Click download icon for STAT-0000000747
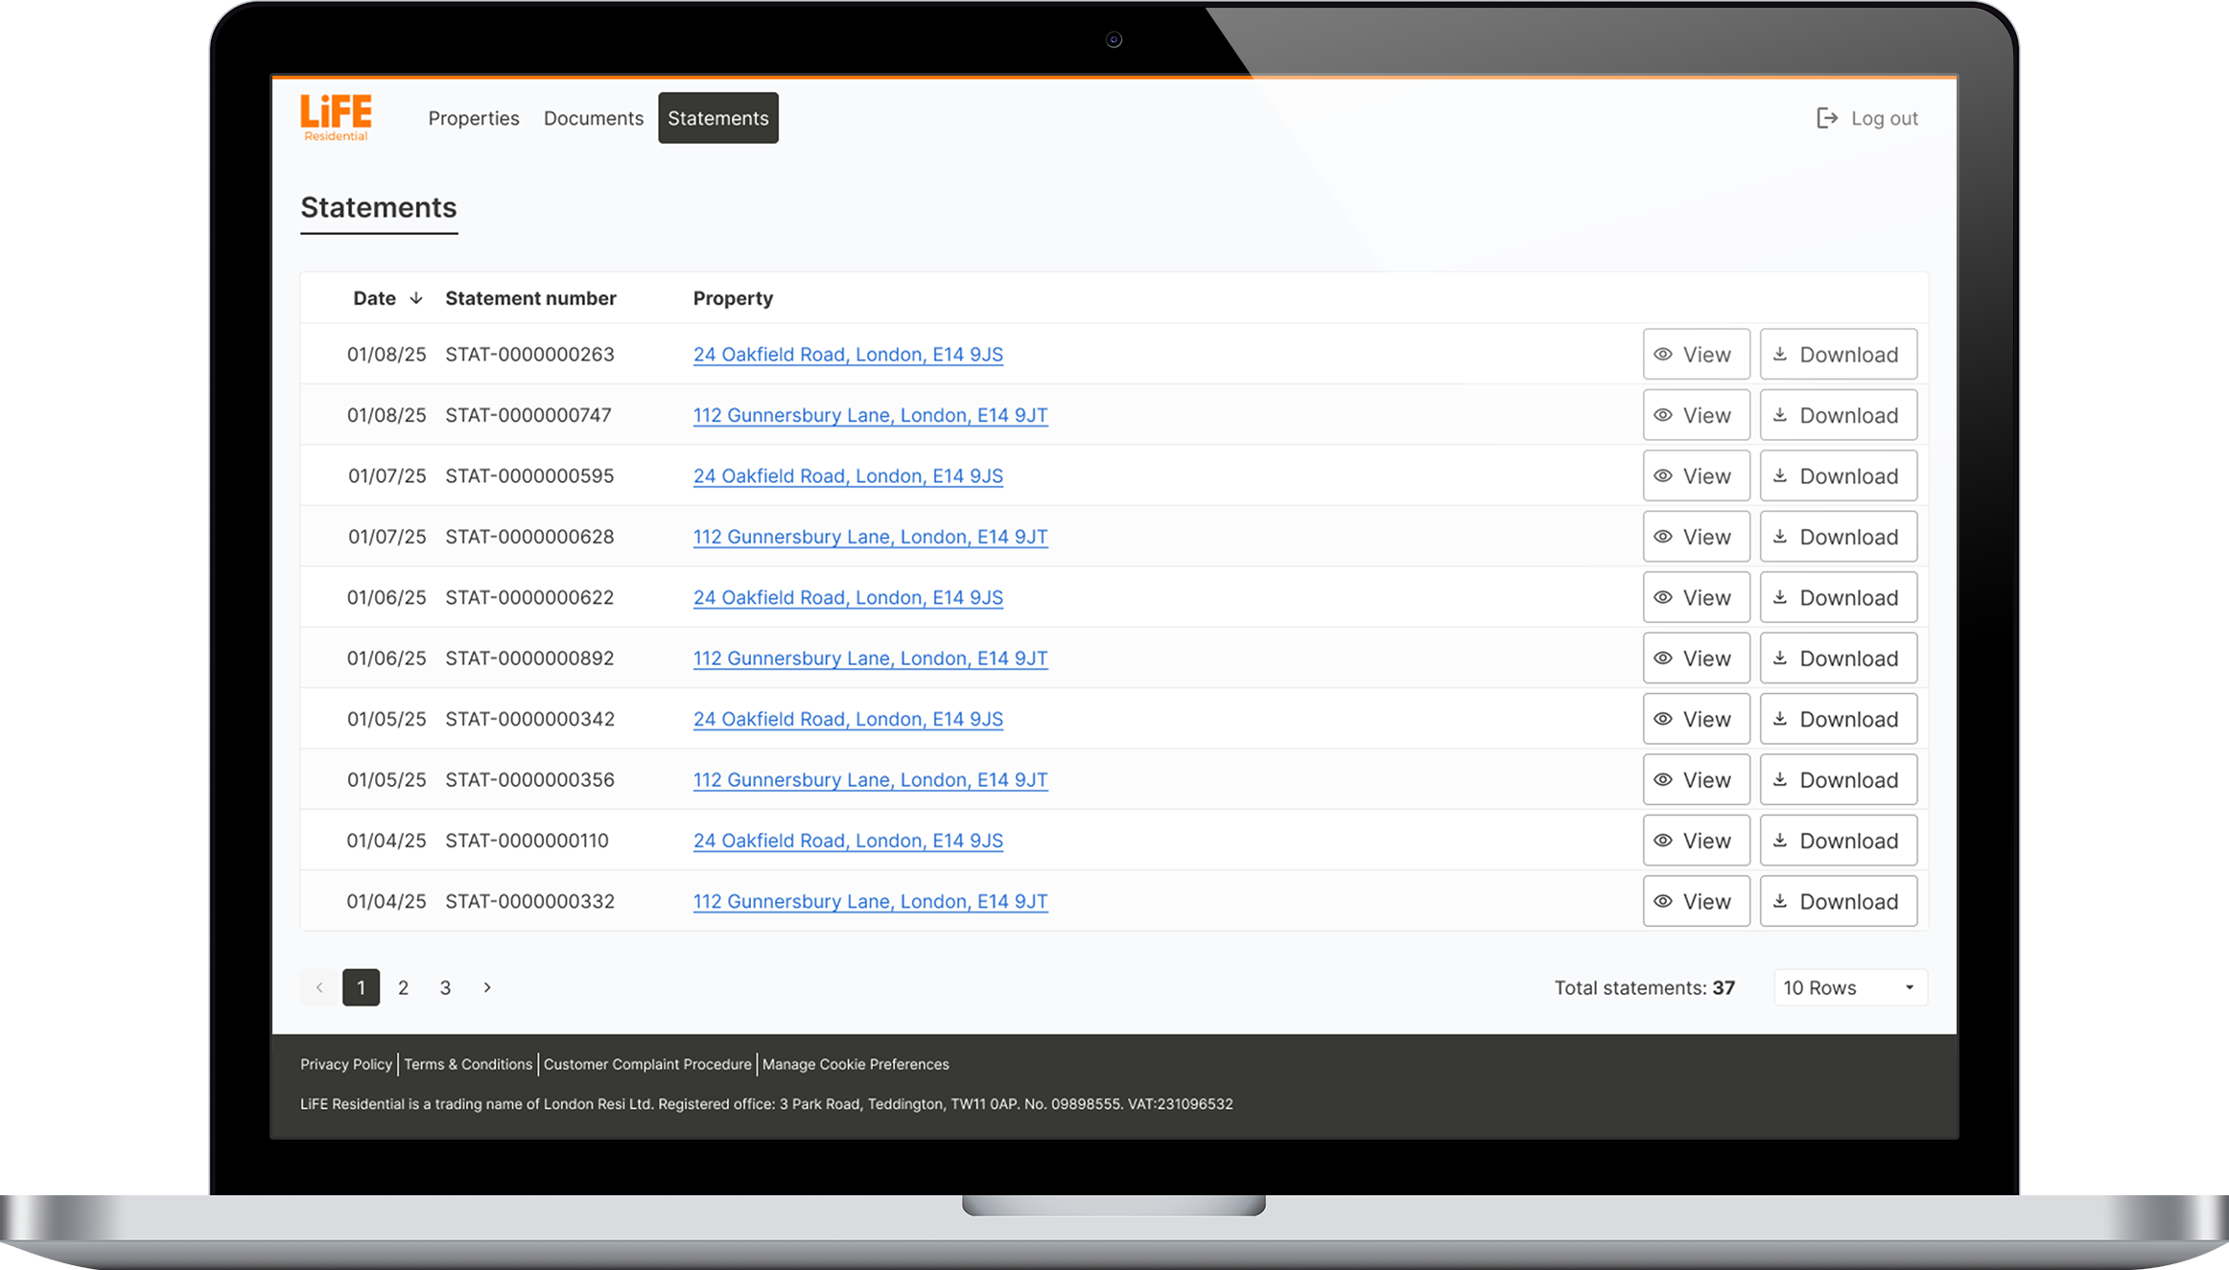Screen dimensions: 2229x1270 click(x=1780, y=415)
